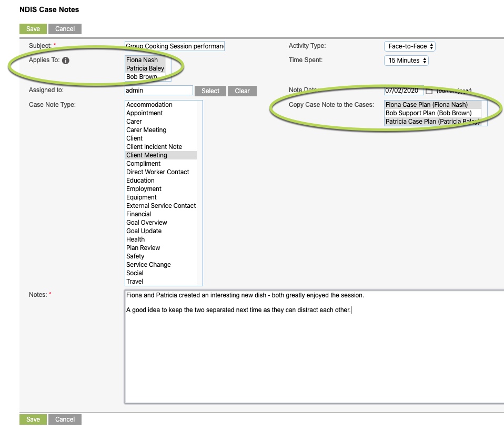The width and height of the screenshot is (504, 430).
Task: Choose Client Meeting case note type
Action: (x=161, y=155)
